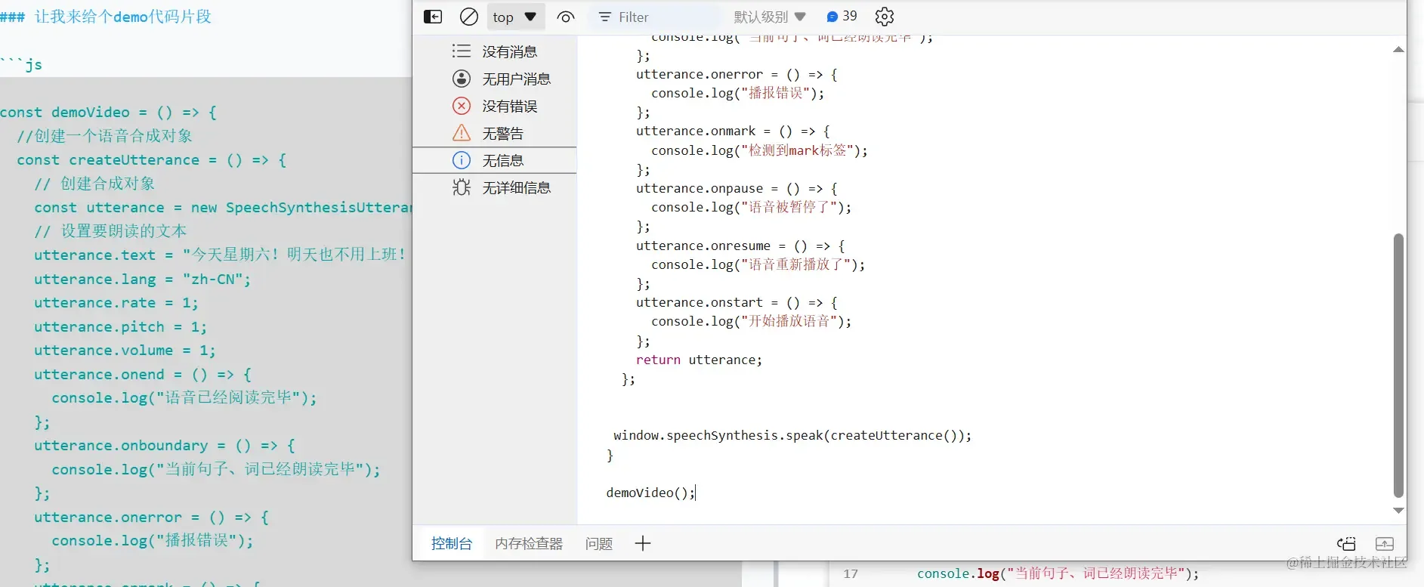The image size is (1424, 587).
Task: Click the dock-side icon in drawer footer
Action: [x=1346, y=543]
